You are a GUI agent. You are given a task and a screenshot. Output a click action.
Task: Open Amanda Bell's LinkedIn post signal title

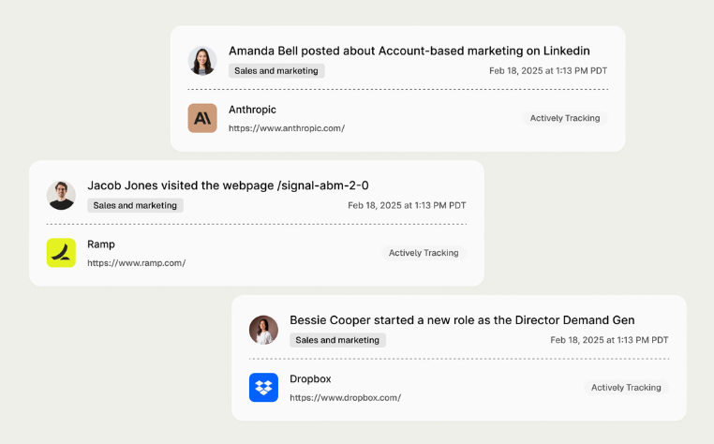click(x=409, y=51)
